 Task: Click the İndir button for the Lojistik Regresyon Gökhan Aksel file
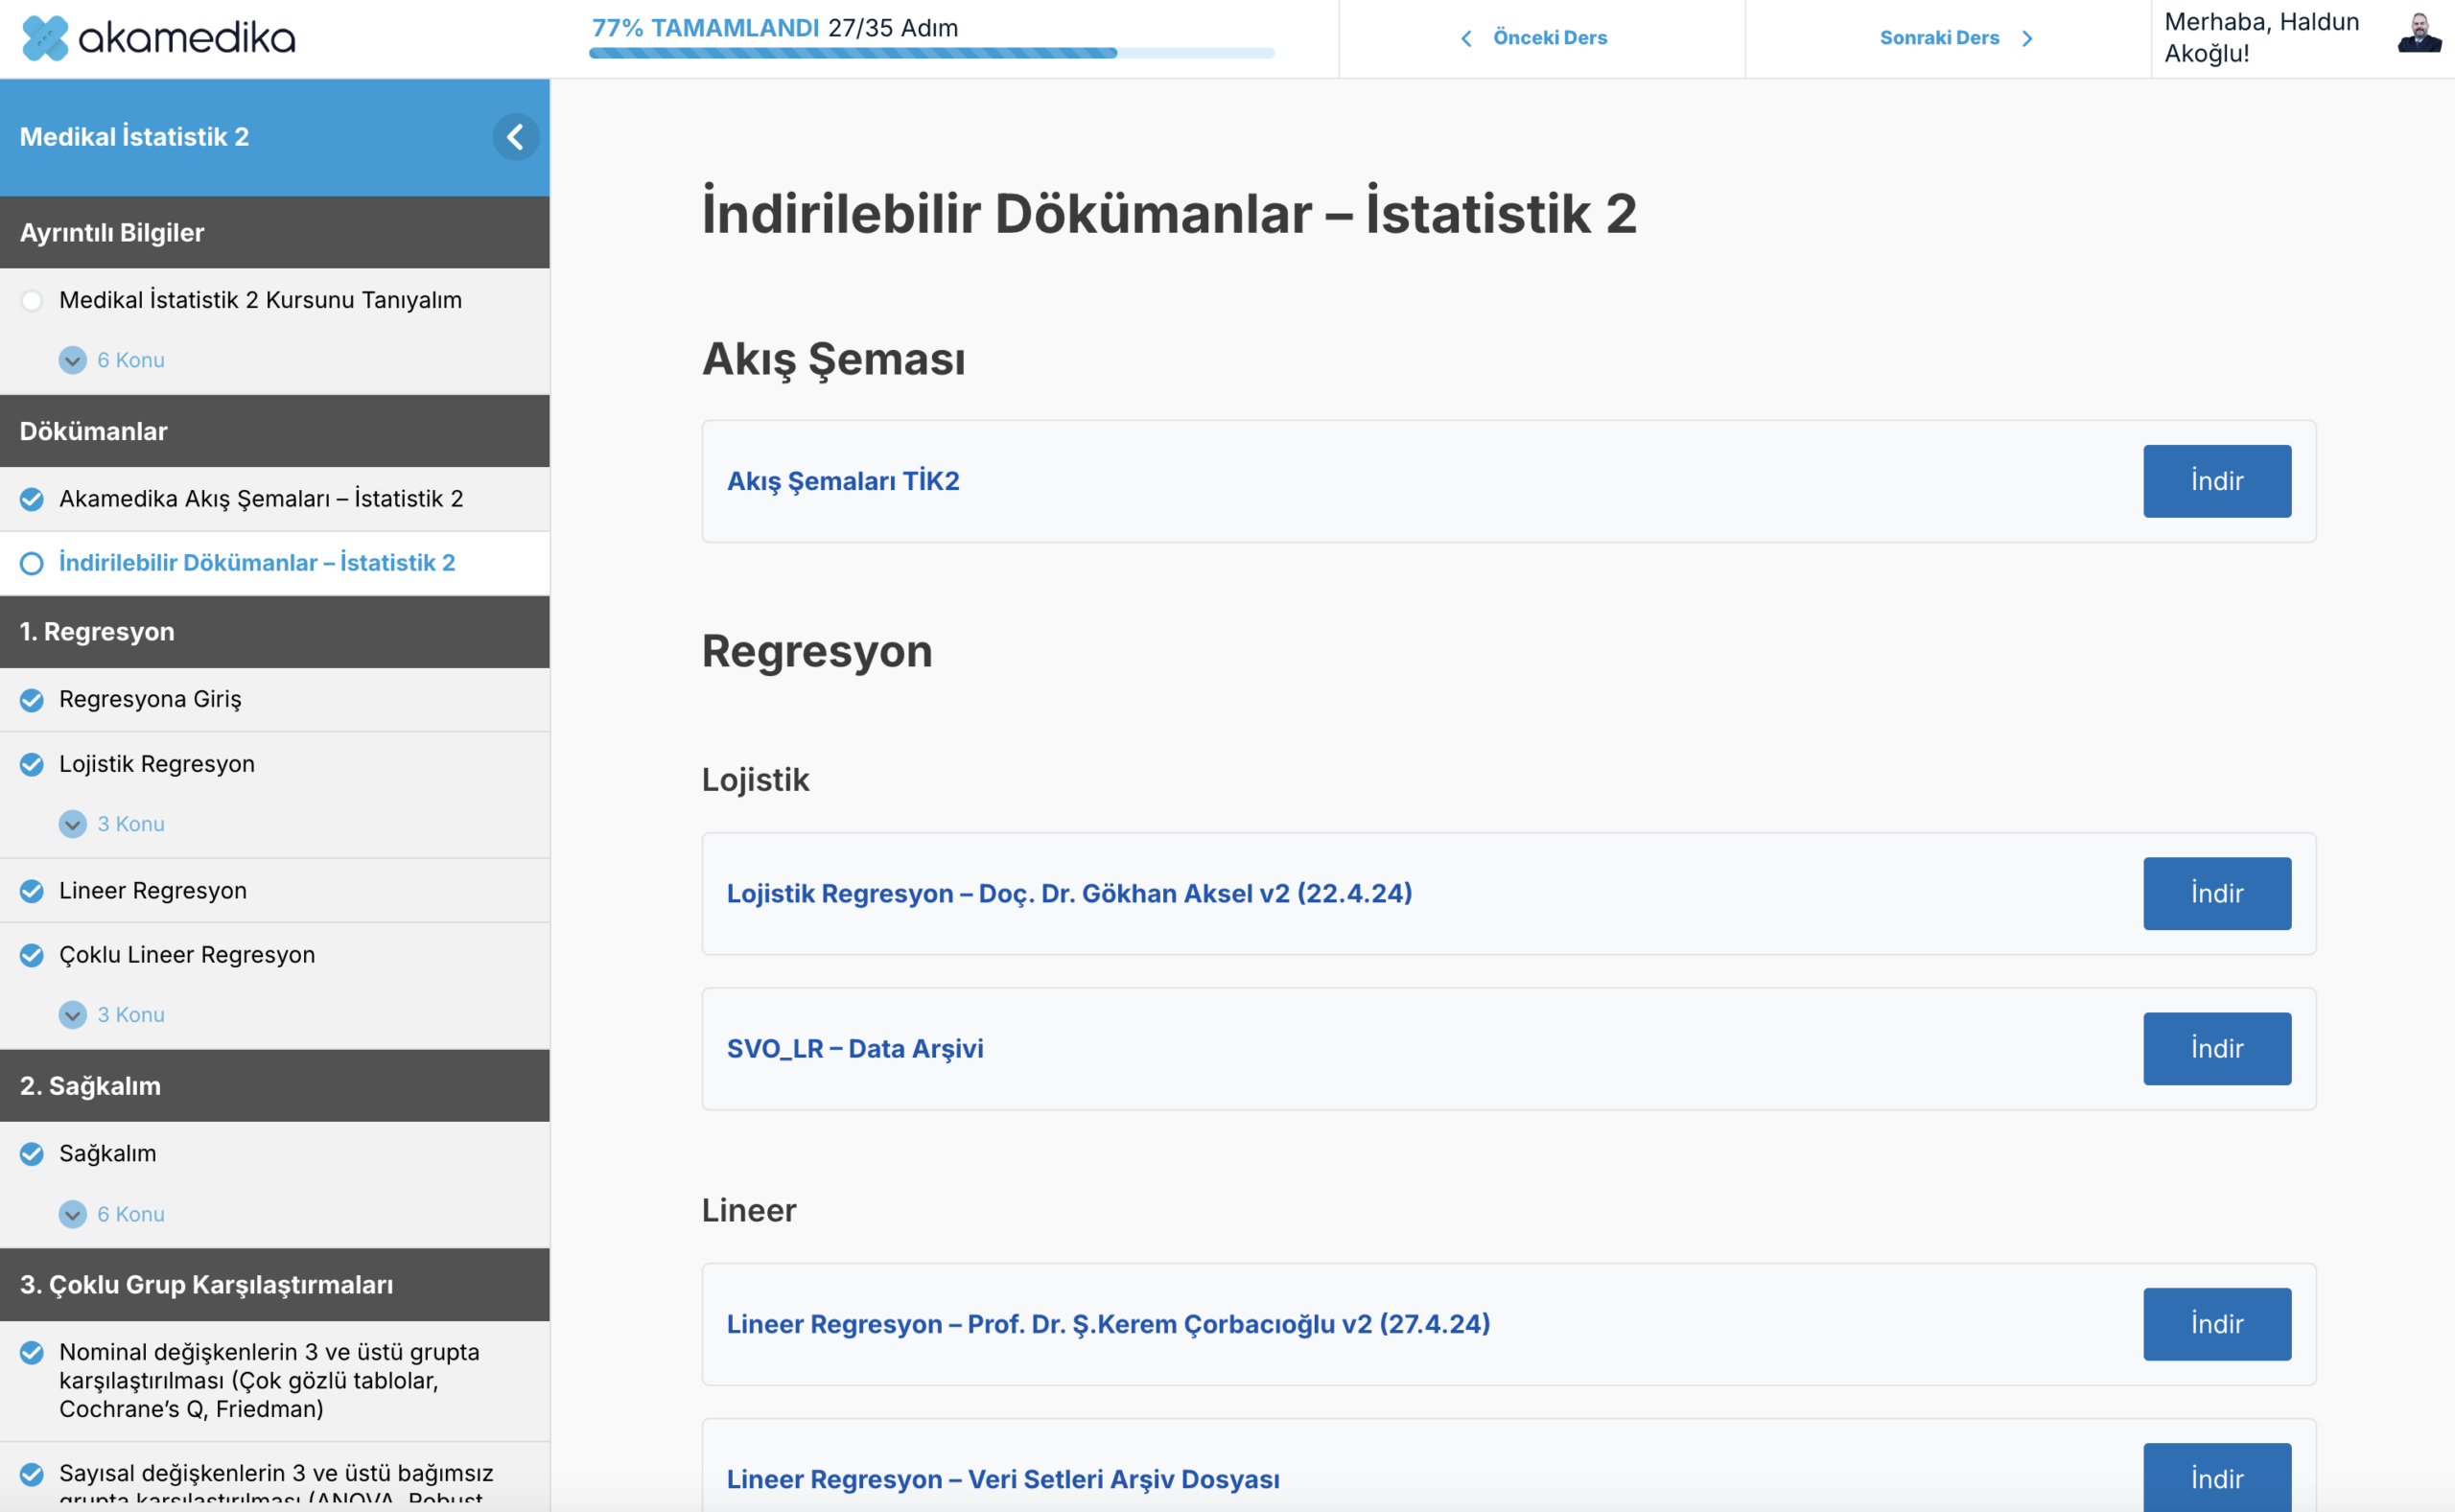click(x=2216, y=893)
